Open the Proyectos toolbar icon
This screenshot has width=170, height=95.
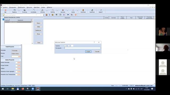tap(25, 11)
